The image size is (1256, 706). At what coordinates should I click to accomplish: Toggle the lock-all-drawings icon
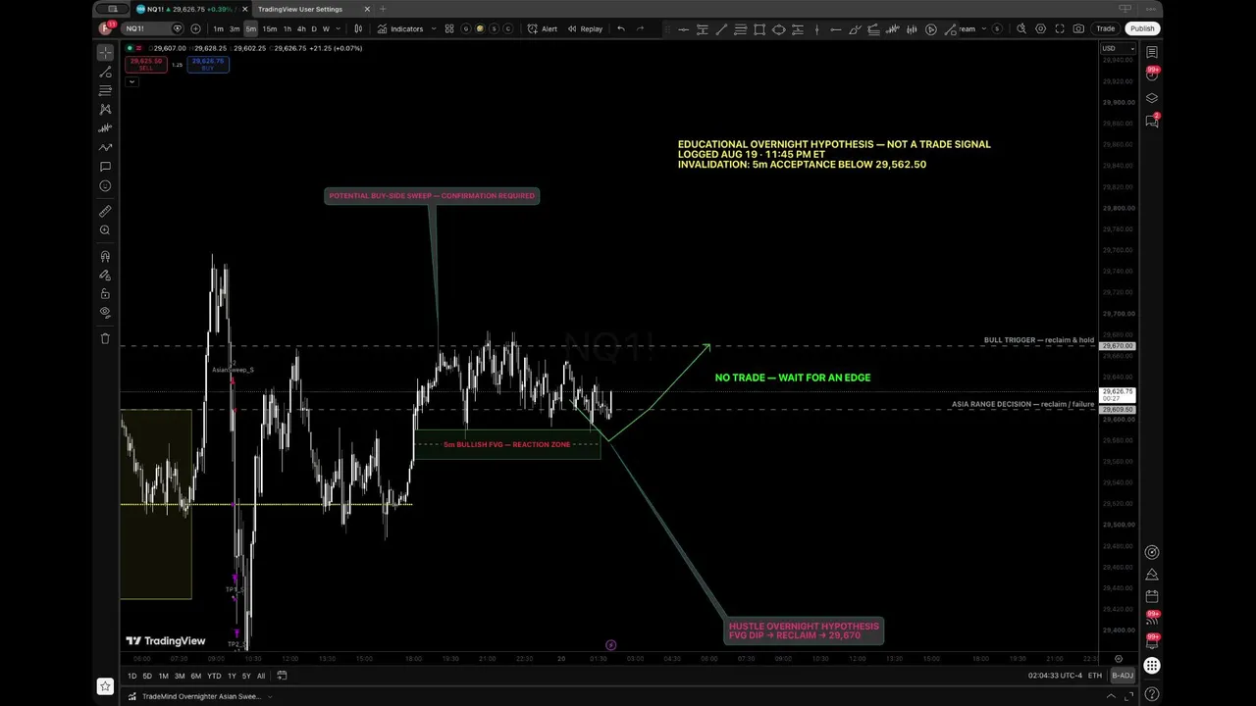[105, 293]
